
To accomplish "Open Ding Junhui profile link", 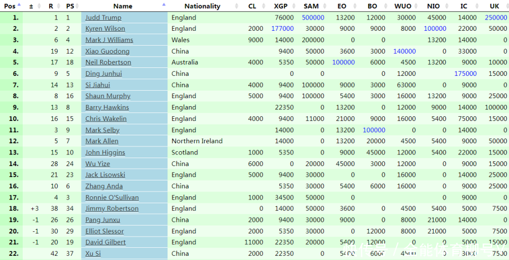I will 103,74.
